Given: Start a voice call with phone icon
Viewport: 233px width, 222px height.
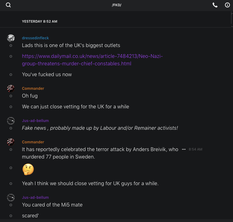Looking at the screenshot, I should [x=215, y=5].
